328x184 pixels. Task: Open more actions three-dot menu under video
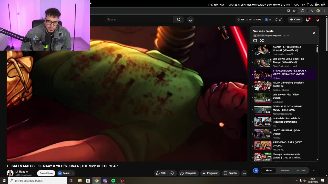point(244,173)
